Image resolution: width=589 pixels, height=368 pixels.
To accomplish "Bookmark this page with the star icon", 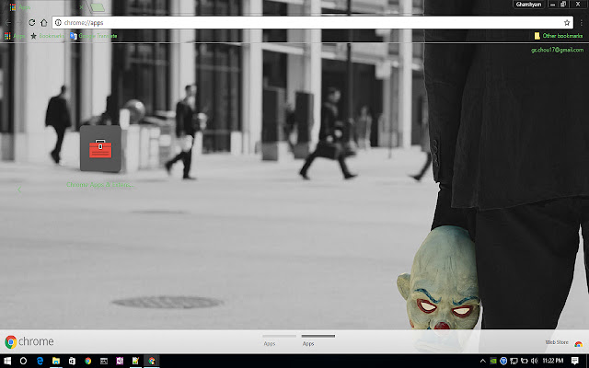I will click(x=567, y=22).
